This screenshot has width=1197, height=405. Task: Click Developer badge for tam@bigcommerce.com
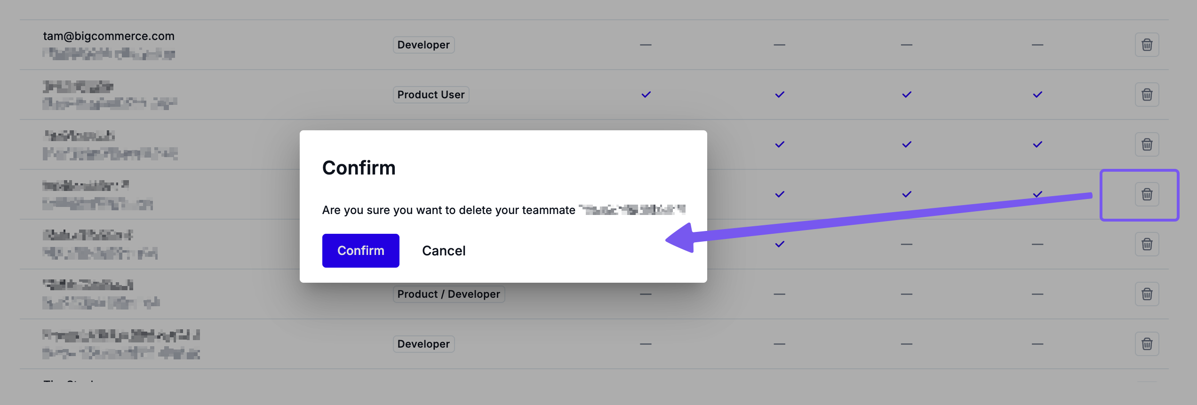[x=423, y=45]
